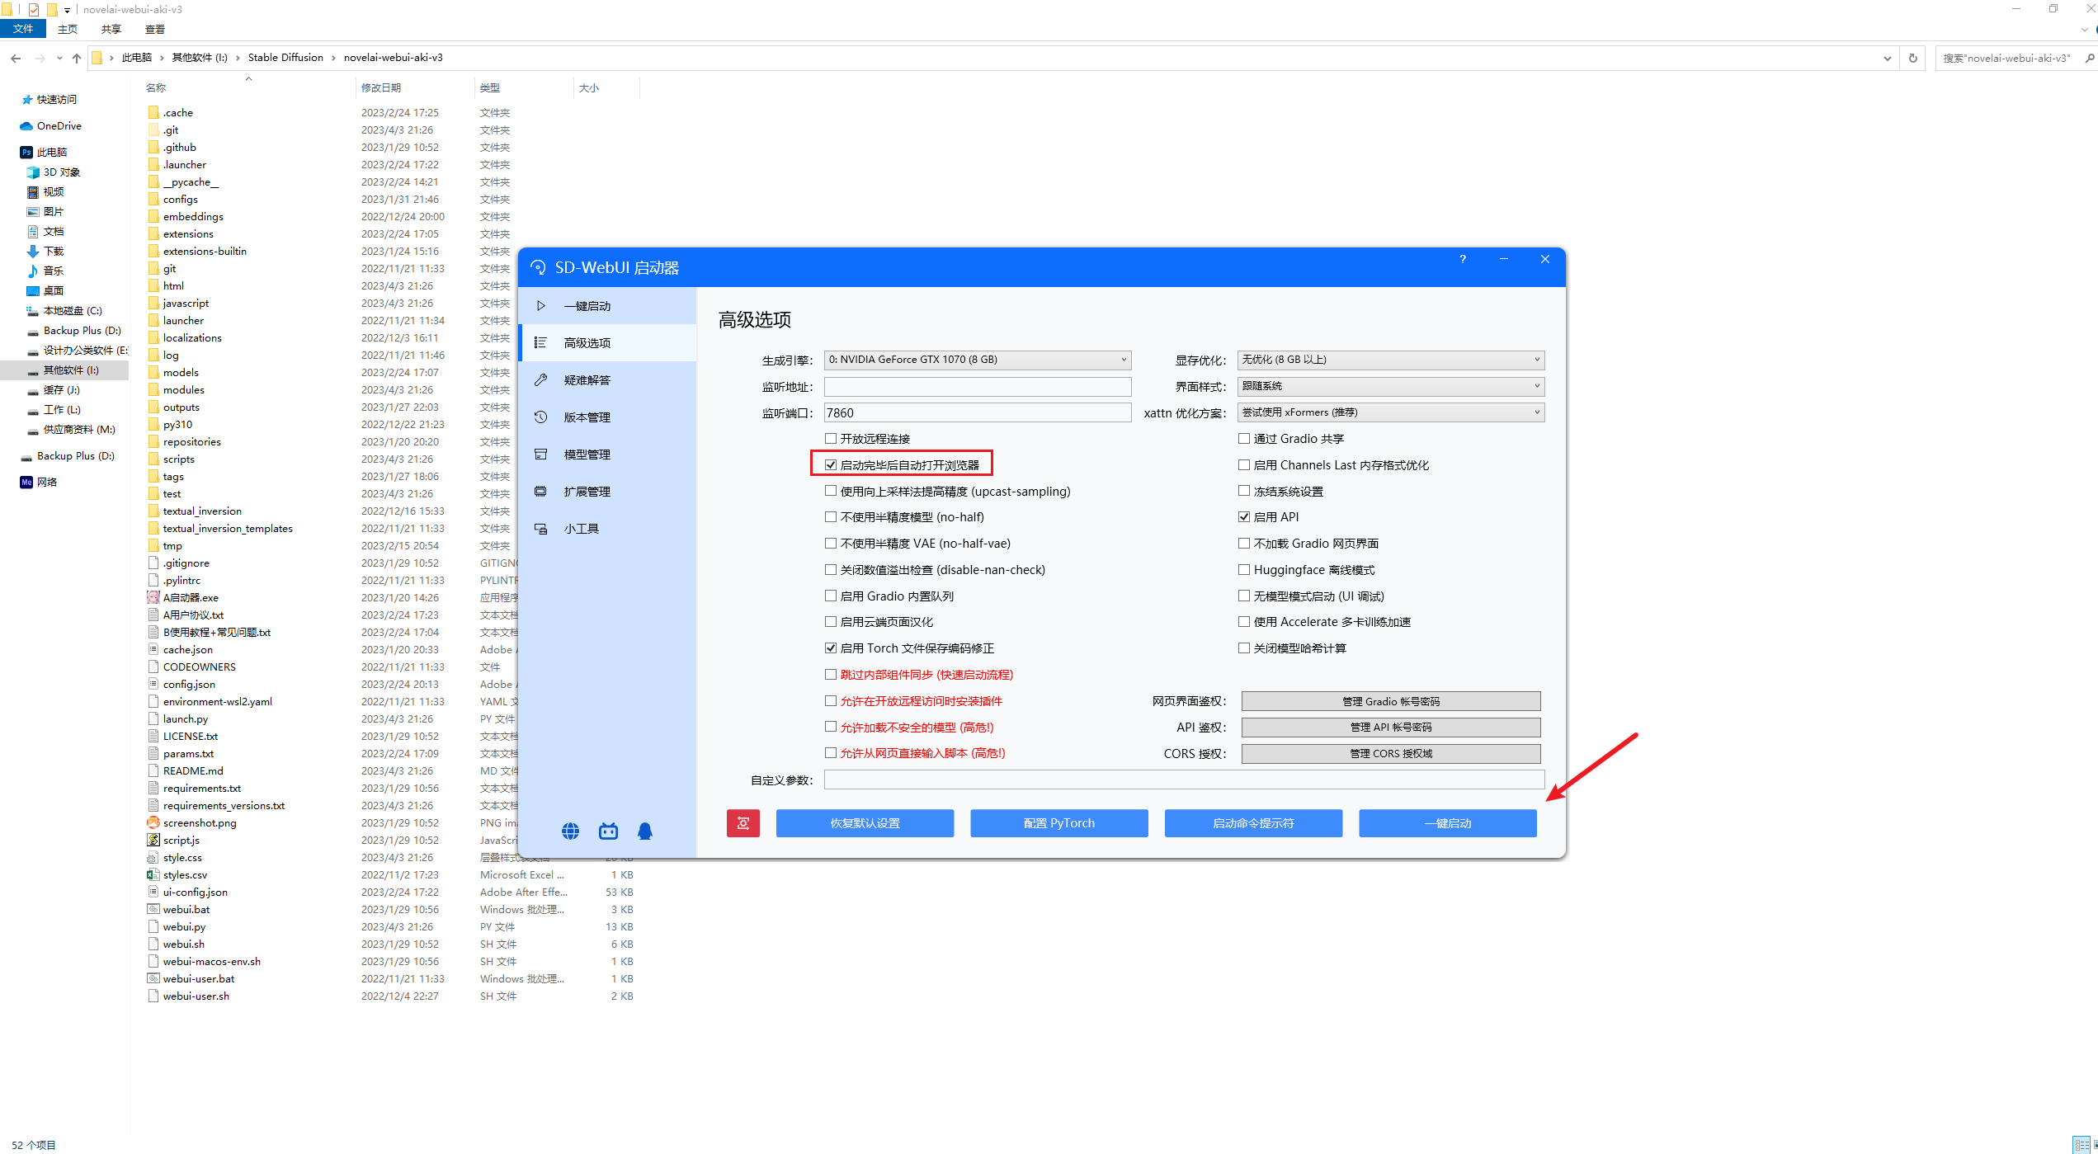
Task: Click the refresh icon beside the address bar
Action: [x=1912, y=58]
